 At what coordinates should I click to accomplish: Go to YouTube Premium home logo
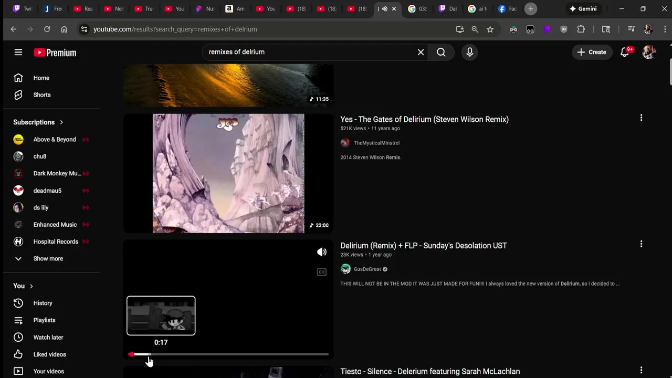pyautogui.click(x=55, y=52)
